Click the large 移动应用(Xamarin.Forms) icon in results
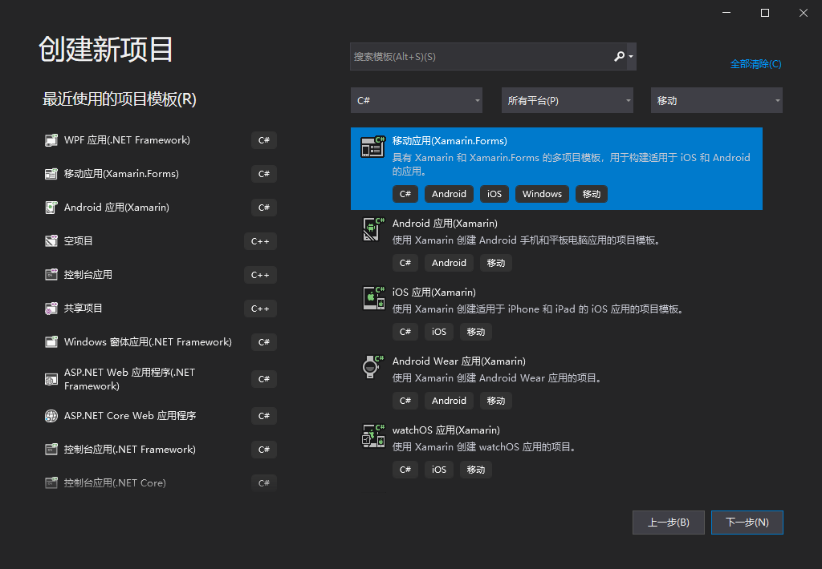The image size is (822, 569). tap(372, 147)
